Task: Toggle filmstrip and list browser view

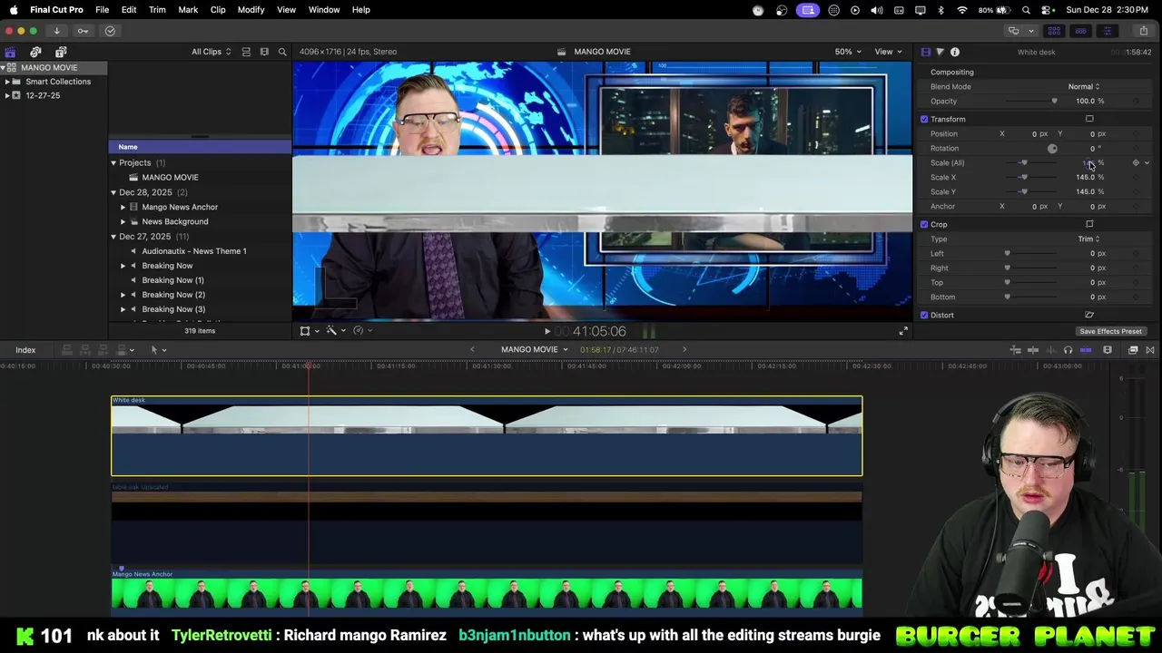Action: point(246,52)
